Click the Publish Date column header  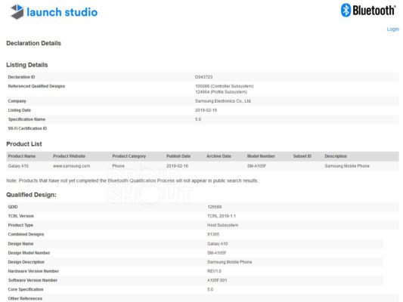pyautogui.click(x=178, y=156)
